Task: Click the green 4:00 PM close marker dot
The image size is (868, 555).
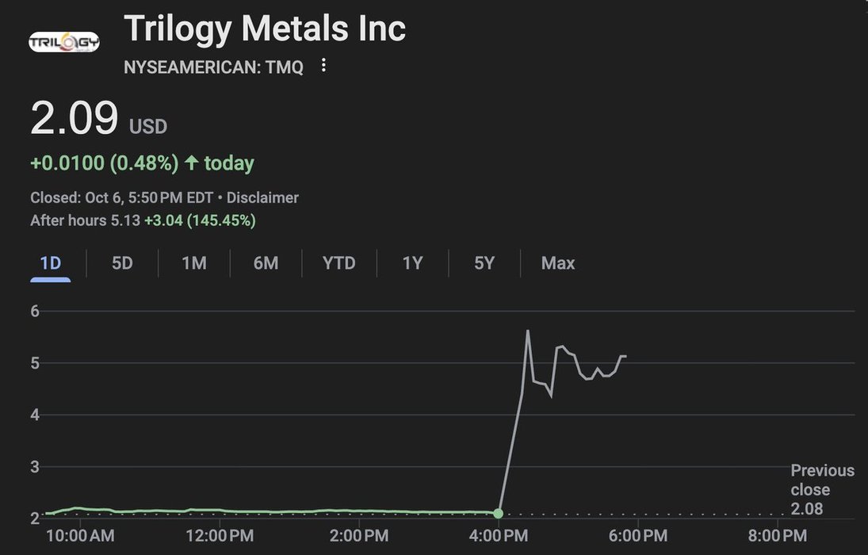Action: [x=499, y=514]
